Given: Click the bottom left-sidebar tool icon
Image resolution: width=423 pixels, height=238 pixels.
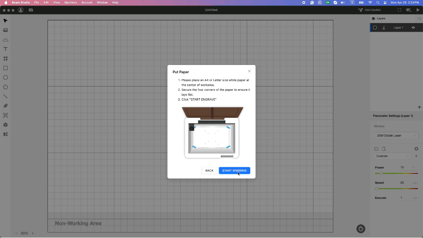Looking at the screenshot, I should click(x=5, y=134).
